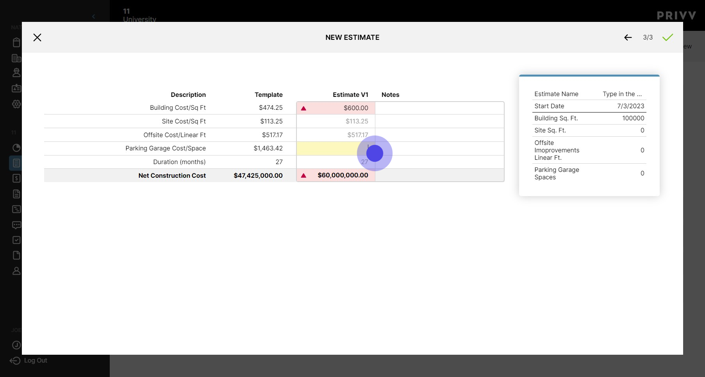Click notes cell for Building Cost/Sq Ft
The height and width of the screenshot is (377, 705).
(439, 108)
